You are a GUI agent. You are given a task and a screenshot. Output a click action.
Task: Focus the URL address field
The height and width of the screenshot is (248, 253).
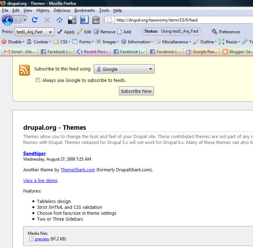coord(184,20)
